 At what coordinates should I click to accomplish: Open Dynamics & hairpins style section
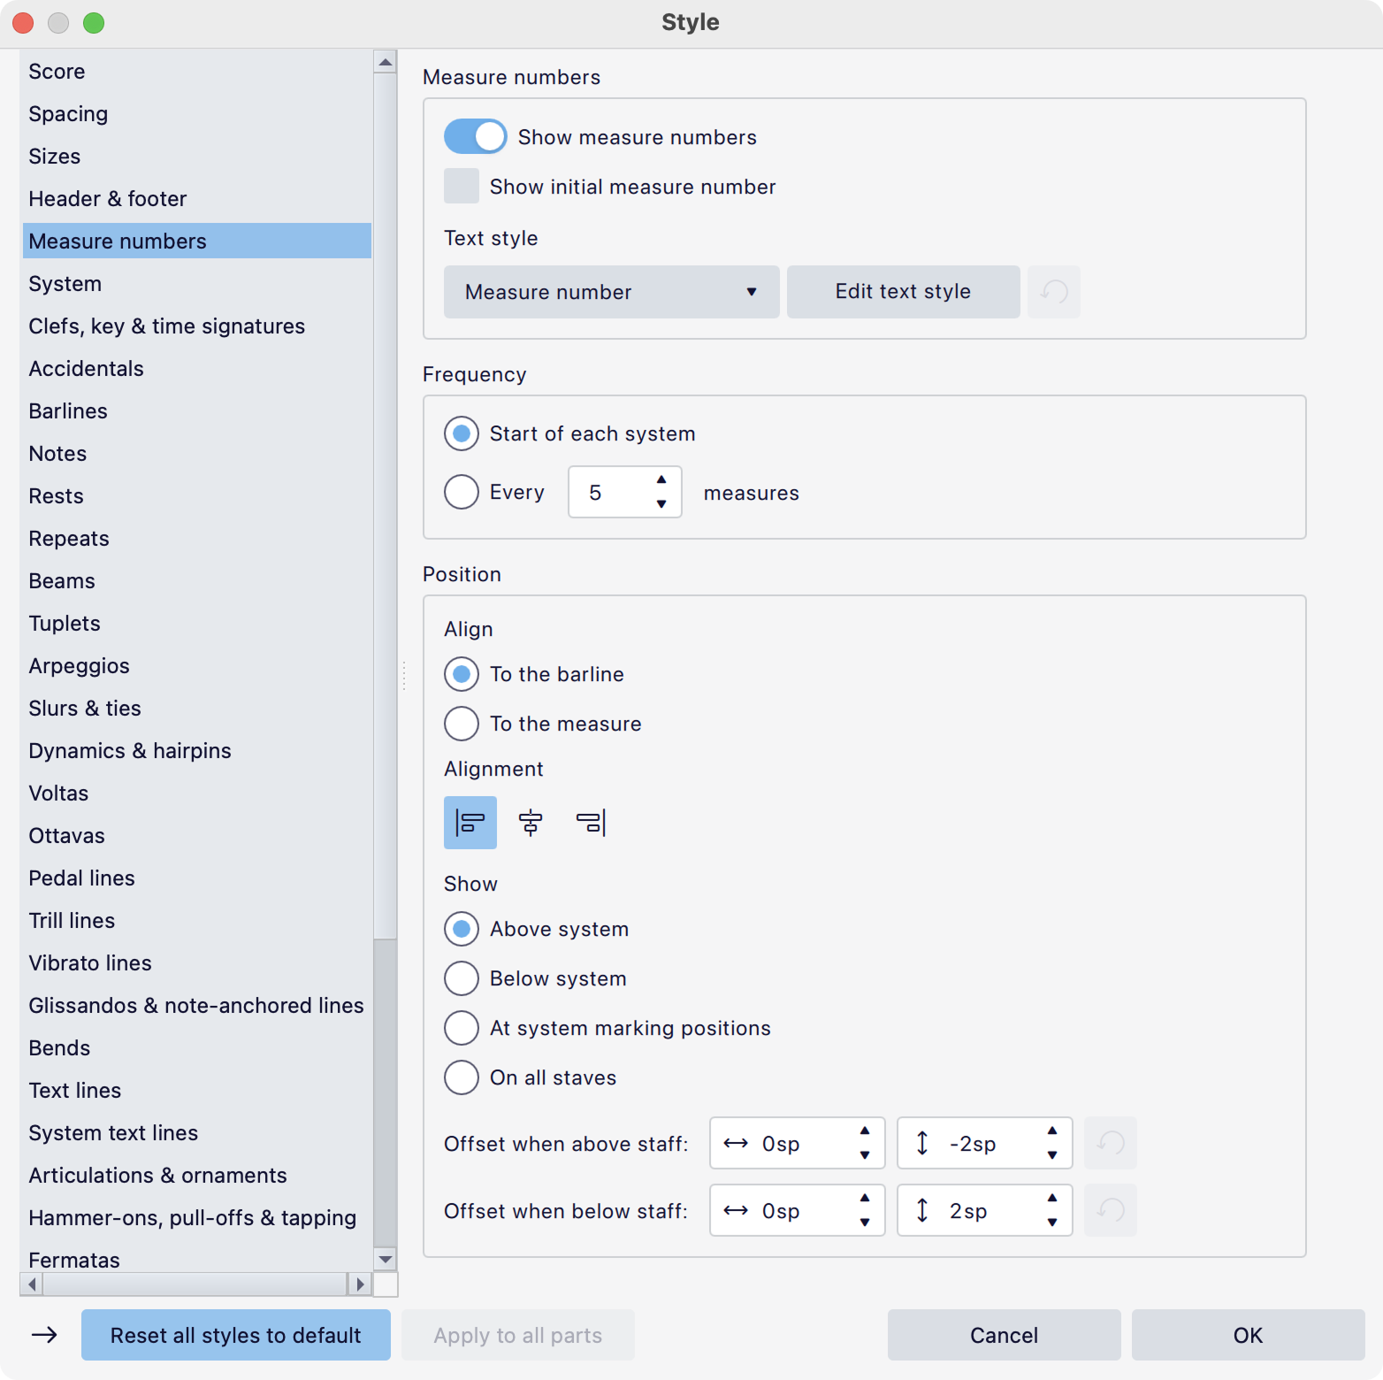pyautogui.click(x=130, y=751)
